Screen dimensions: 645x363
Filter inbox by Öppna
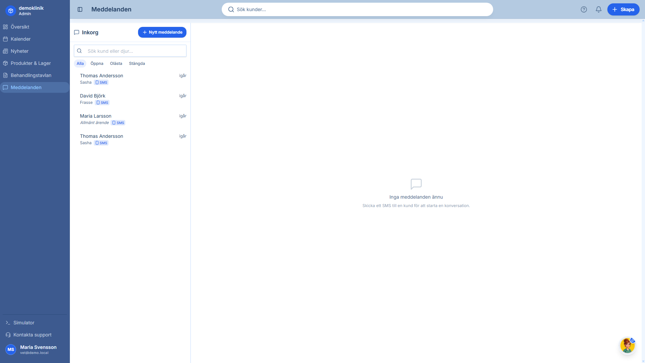tap(97, 63)
